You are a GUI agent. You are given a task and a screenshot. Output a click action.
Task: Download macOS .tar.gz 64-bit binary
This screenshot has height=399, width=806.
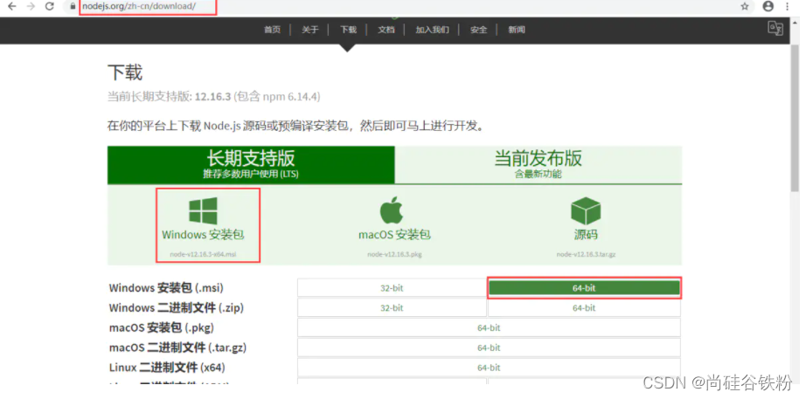pyautogui.click(x=489, y=347)
